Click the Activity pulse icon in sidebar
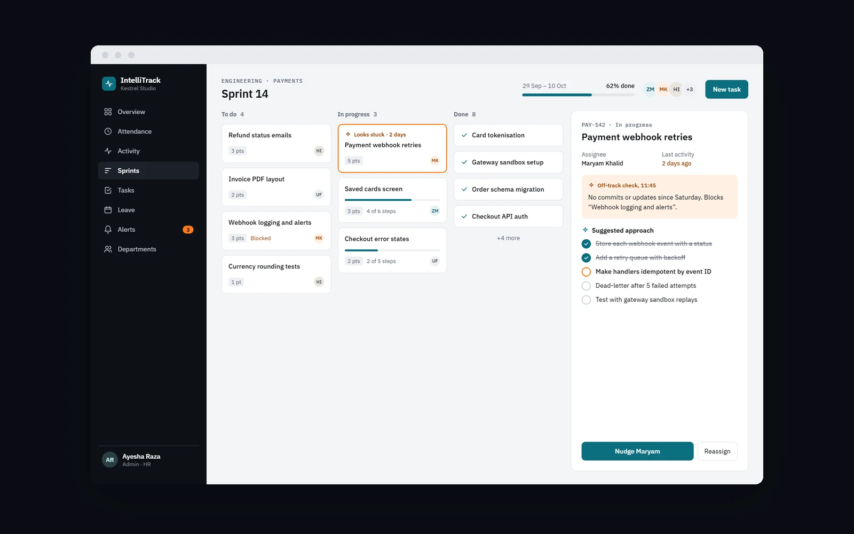 [x=108, y=151]
